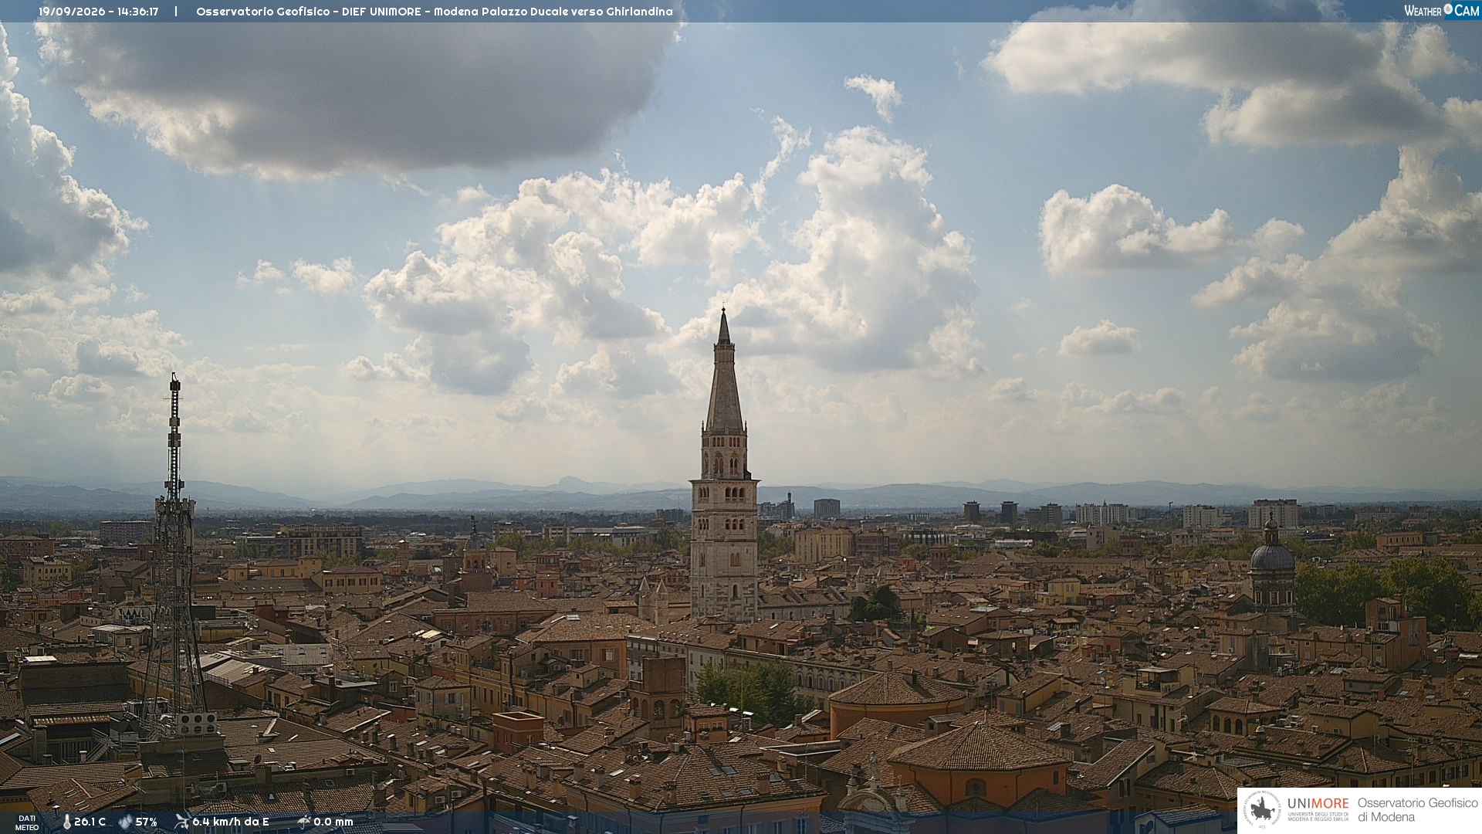The width and height of the screenshot is (1482, 834).
Task: Click the Osservatorio Geofisico di Modena text
Action: (1417, 810)
